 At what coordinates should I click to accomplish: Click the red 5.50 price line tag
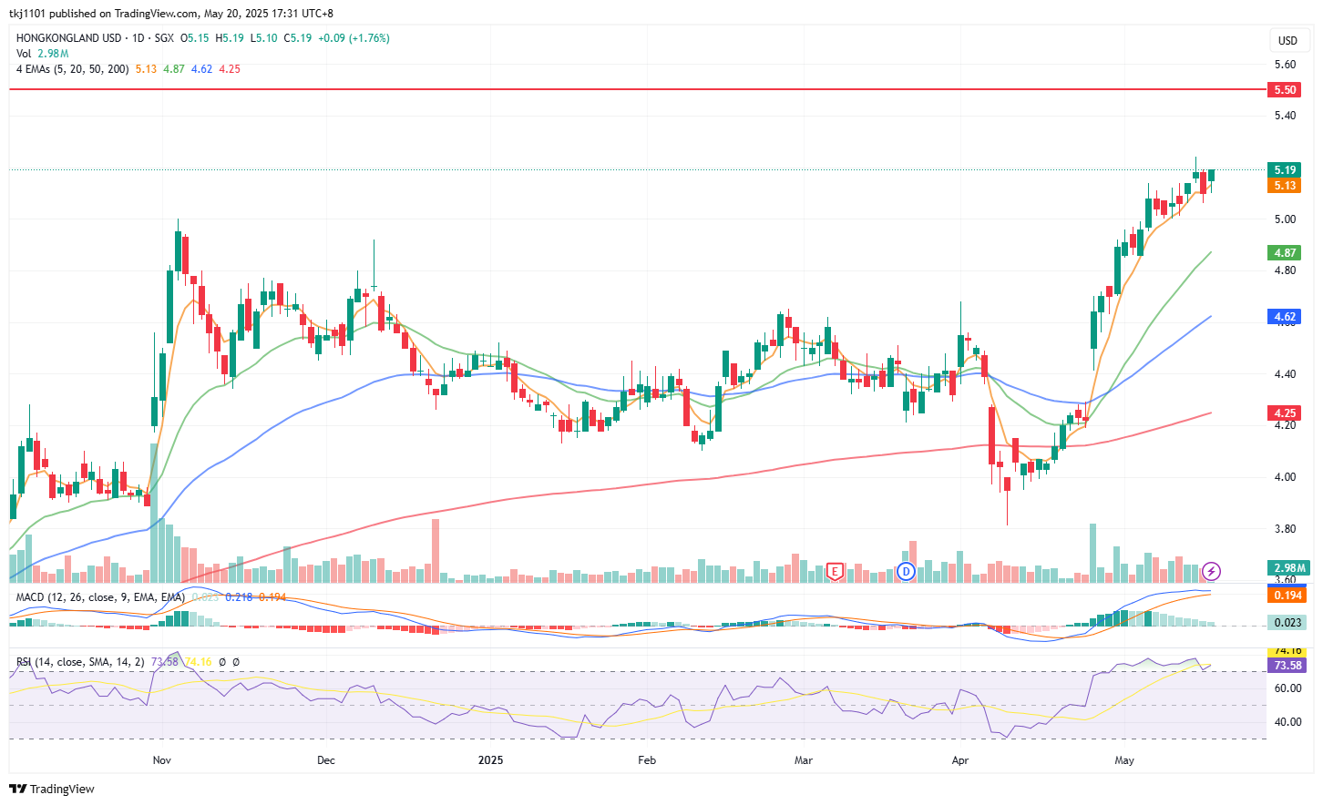tap(1286, 89)
